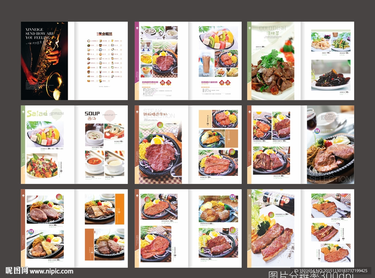Open the large steak photo under '铁板精选牛扒'
The width and height of the screenshot is (375, 278).
point(160,153)
